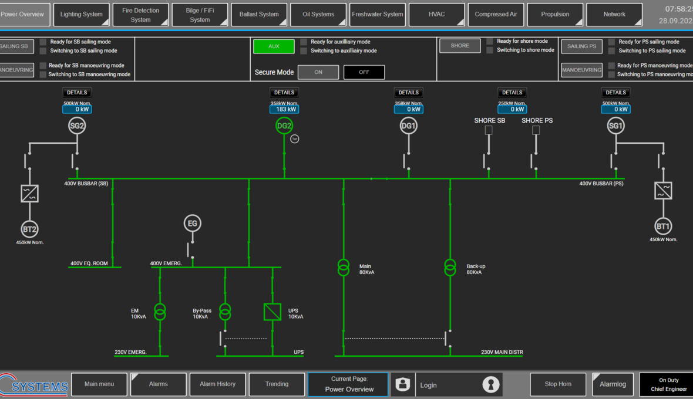Turn Secure Mode OFF

click(365, 72)
